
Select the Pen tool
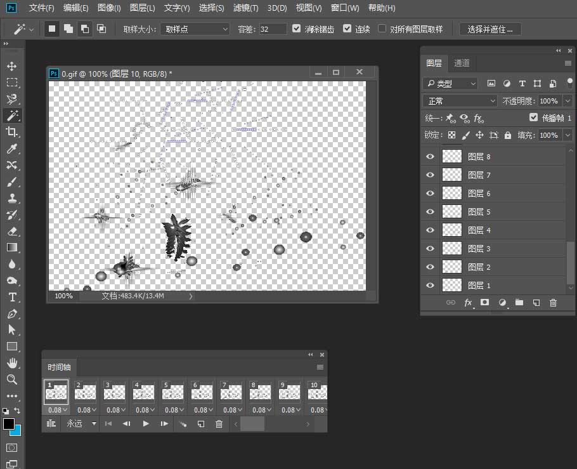coord(12,314)
